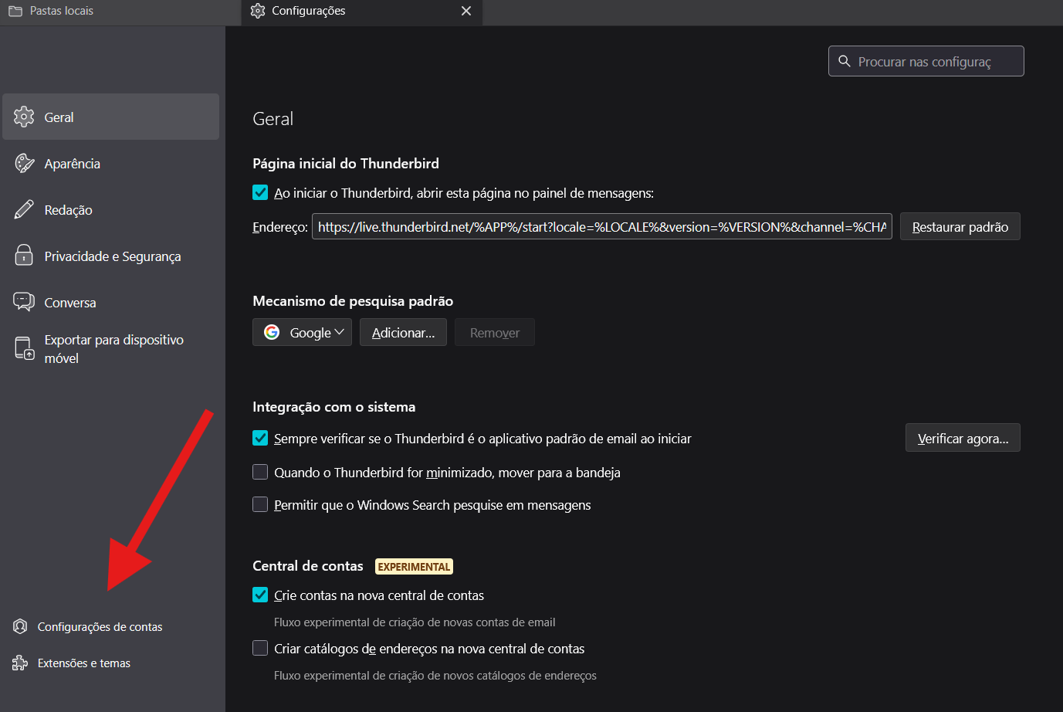
Task: Close the Configurações tab
Action: pos(465,11)
